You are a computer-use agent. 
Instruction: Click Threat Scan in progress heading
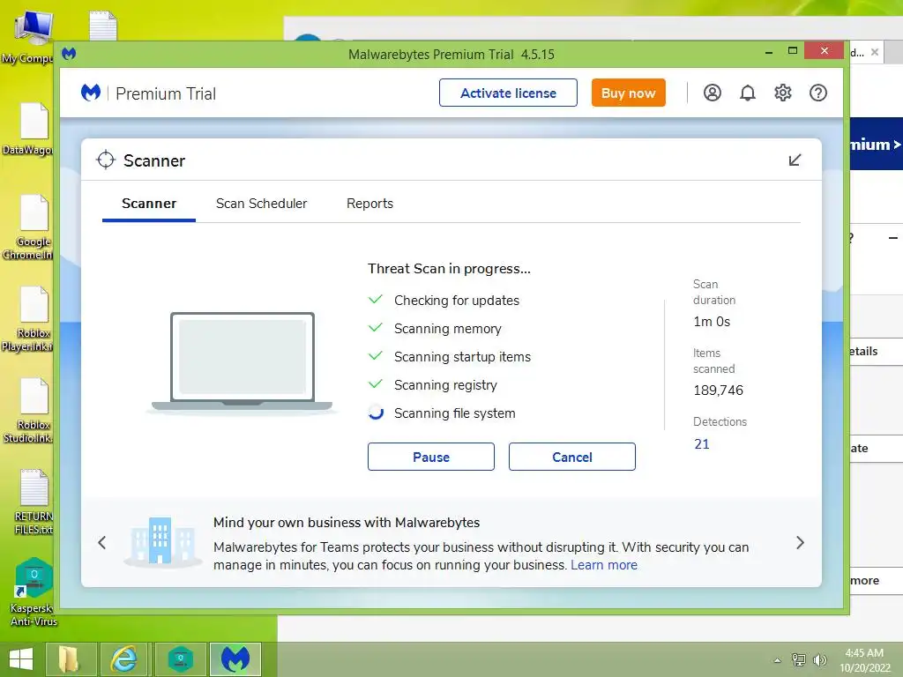point(449,269)
